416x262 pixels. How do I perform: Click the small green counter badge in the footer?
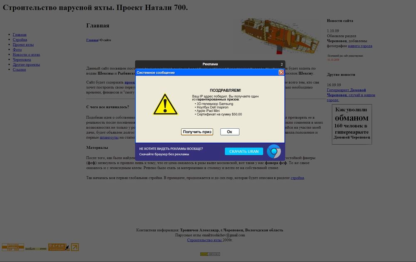[35, 248]
